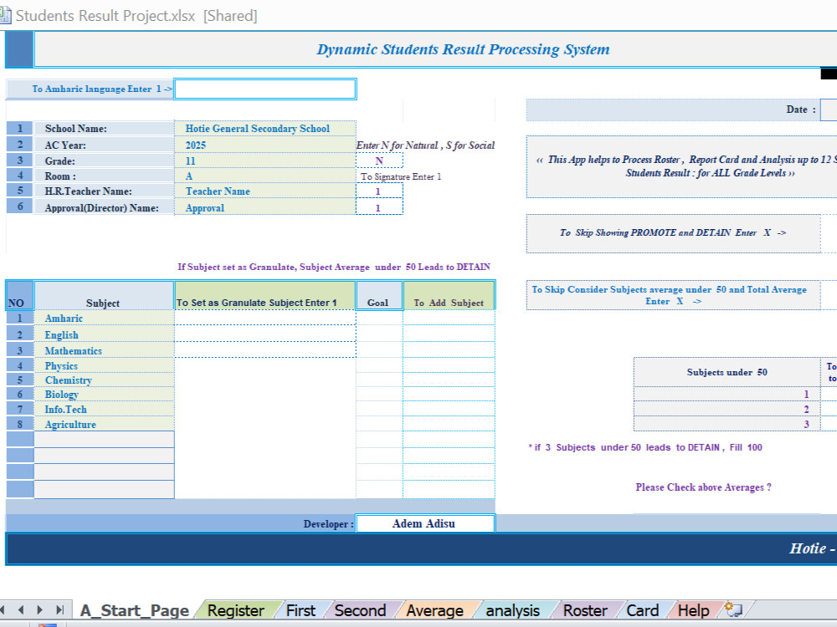Click the This App helps description box

[x=681, y=167]
